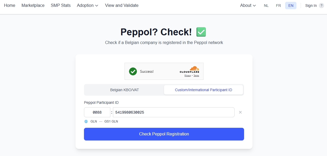Select the Belgian KBO/VAT tab
327x156 pixels.
pos(124,90)
